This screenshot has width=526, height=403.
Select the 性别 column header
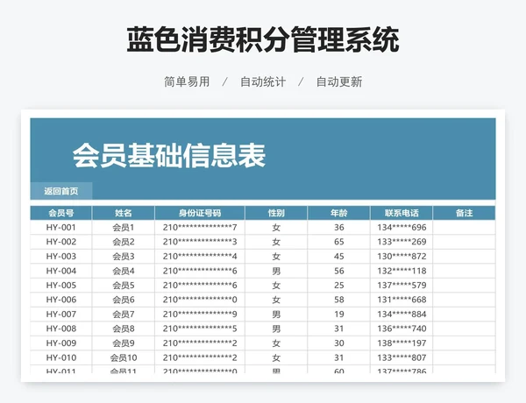276,213
